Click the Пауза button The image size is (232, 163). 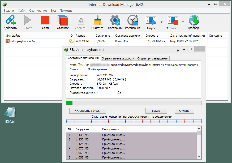click(x=156, y=111)
